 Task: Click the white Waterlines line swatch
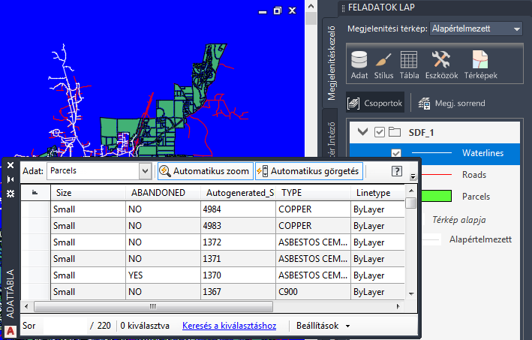(431, 153)
